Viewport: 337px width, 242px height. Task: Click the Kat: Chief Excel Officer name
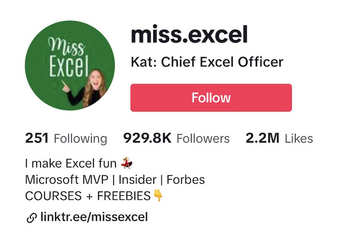click(207, 62)
